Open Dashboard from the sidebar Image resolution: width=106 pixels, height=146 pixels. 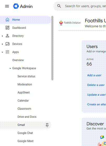(x=19, y=28)
